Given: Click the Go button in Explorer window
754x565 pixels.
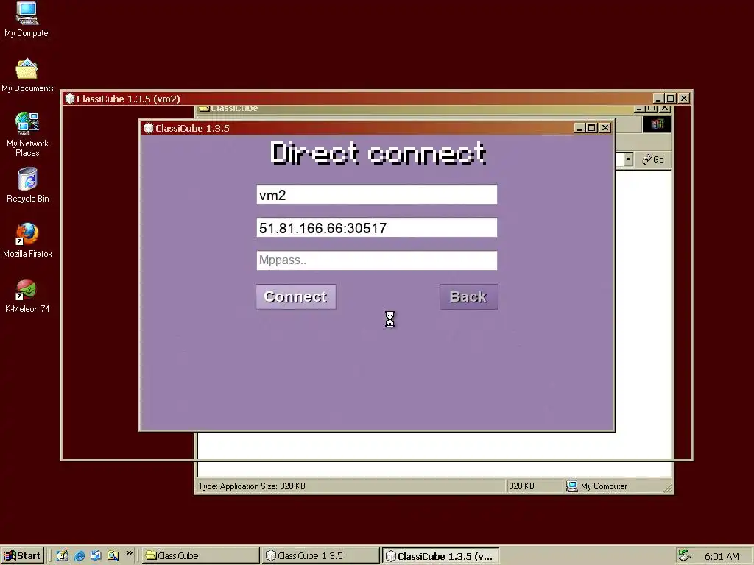Looking at the screenshot, I should (x=653, y=160).
